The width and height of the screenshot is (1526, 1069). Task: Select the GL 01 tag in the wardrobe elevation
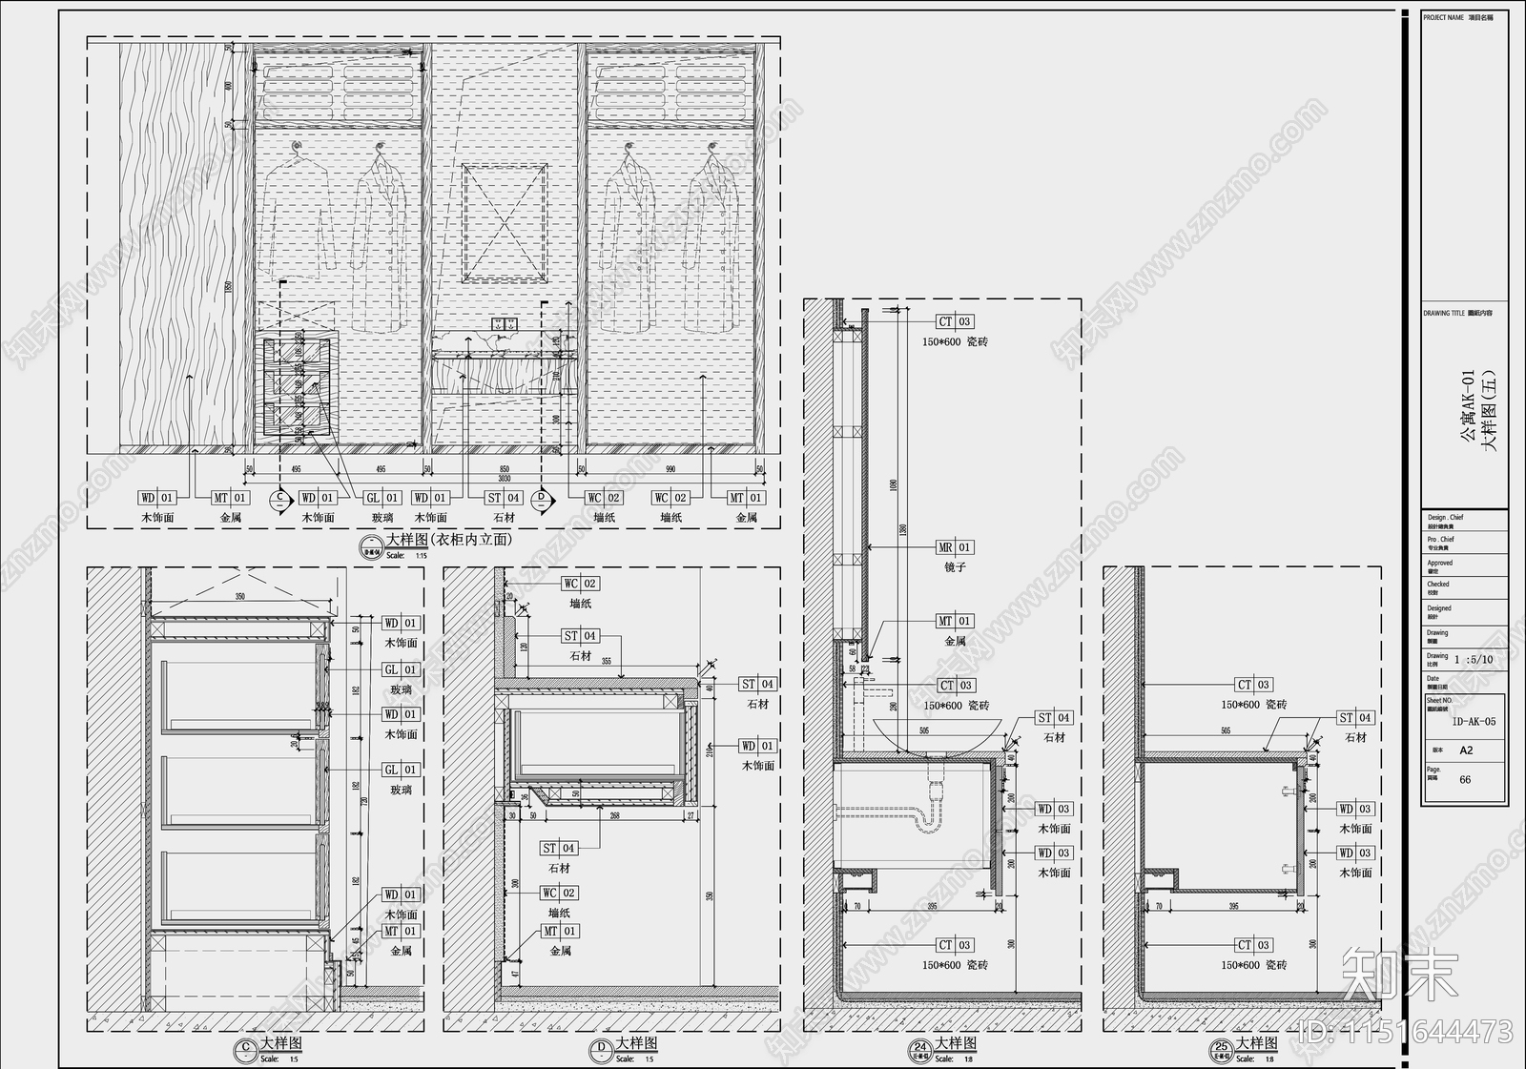[x=382, y=498]
